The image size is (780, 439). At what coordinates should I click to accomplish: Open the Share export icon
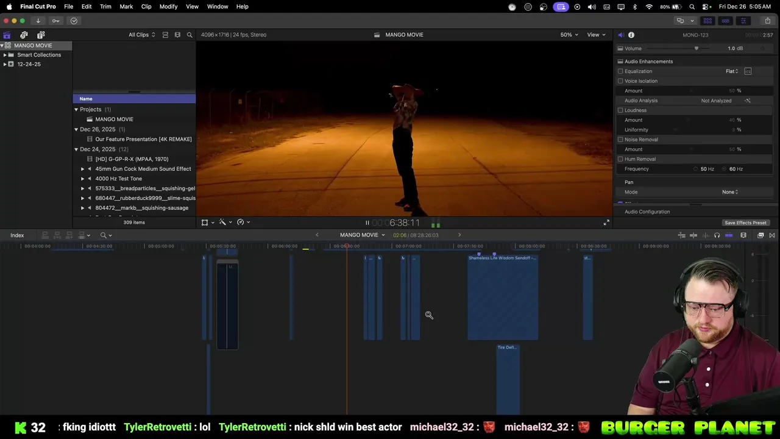tap(767, 21)
